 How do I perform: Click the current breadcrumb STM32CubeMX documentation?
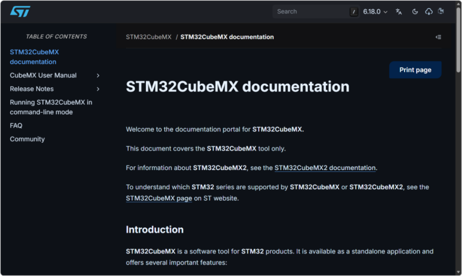[x=227, y=37]
